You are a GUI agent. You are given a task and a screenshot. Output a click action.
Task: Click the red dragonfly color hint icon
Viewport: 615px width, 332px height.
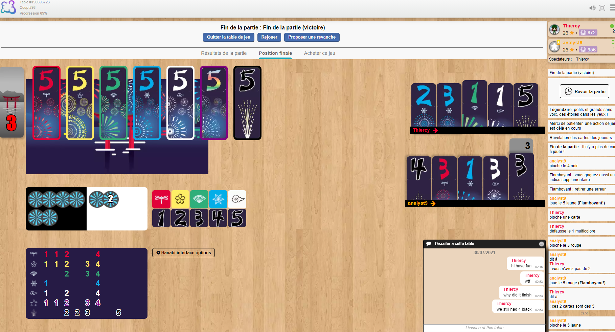coord(161,199)
